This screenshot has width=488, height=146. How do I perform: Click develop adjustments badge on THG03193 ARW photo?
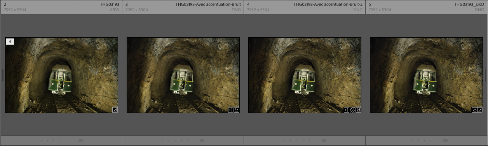[x=115, y=110]
